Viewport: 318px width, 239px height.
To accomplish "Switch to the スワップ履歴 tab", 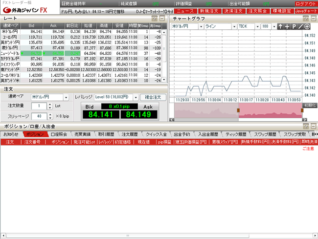I will coord(265,134).
